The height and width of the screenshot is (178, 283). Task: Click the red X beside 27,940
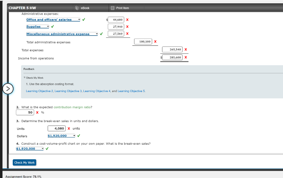127,27
